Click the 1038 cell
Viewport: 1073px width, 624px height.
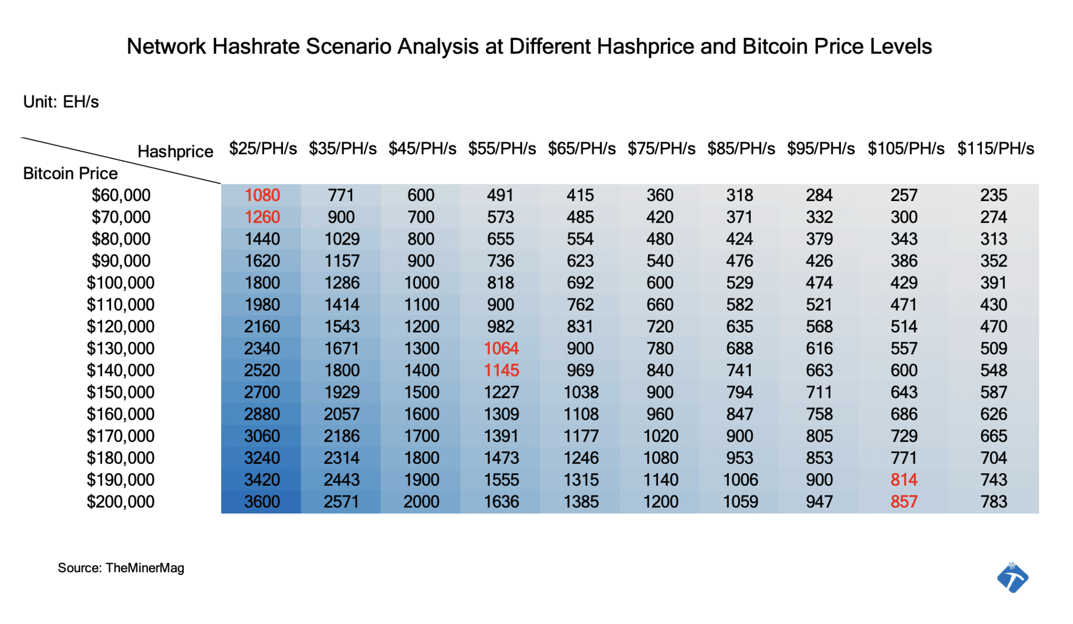581,392
